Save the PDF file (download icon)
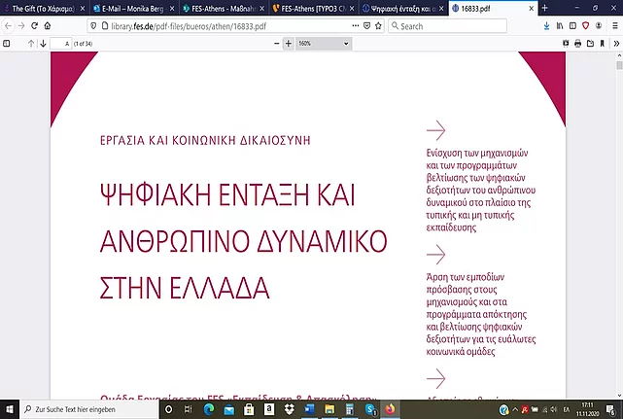 click(590, 44)
